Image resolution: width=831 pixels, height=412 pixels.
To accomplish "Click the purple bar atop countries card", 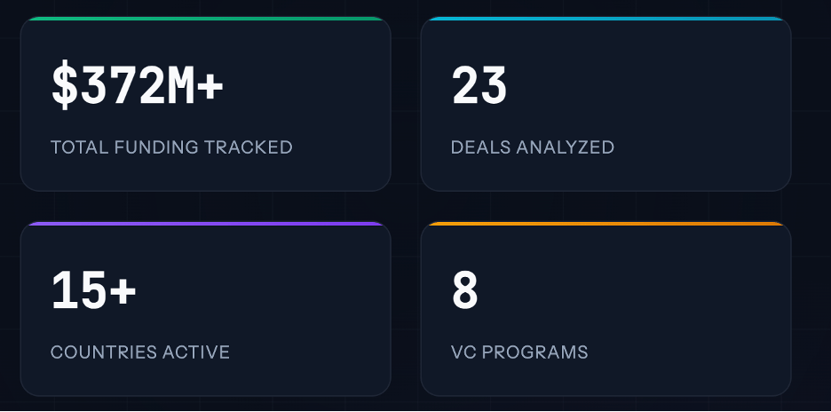I will pyautogui.click(x=206, y=224).
